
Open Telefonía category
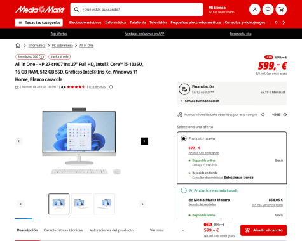[137, 23]
